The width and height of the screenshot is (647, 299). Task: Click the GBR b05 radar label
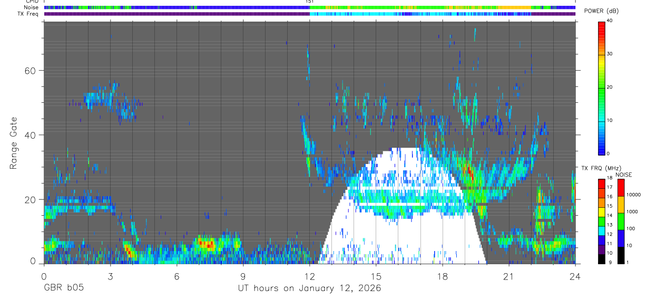63,288
